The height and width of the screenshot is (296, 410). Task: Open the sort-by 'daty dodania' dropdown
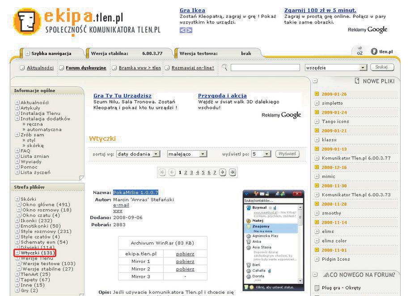click(138, 154)
